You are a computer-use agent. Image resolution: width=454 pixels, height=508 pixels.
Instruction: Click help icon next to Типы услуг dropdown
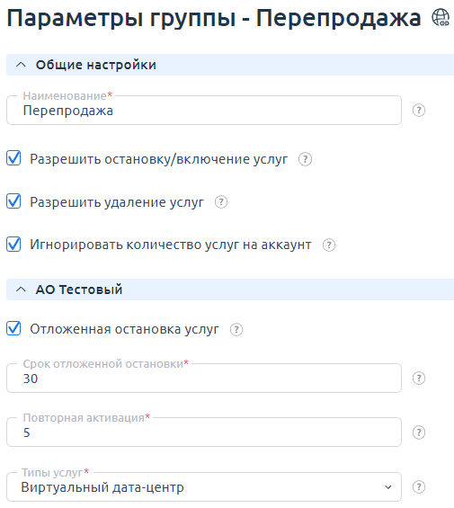pos(419,486)
